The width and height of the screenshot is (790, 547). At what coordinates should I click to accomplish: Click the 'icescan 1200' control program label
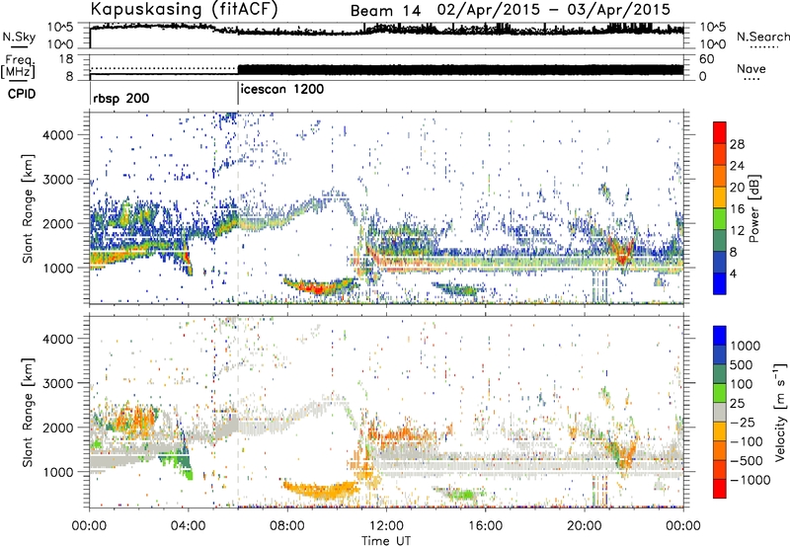[282, 90]
